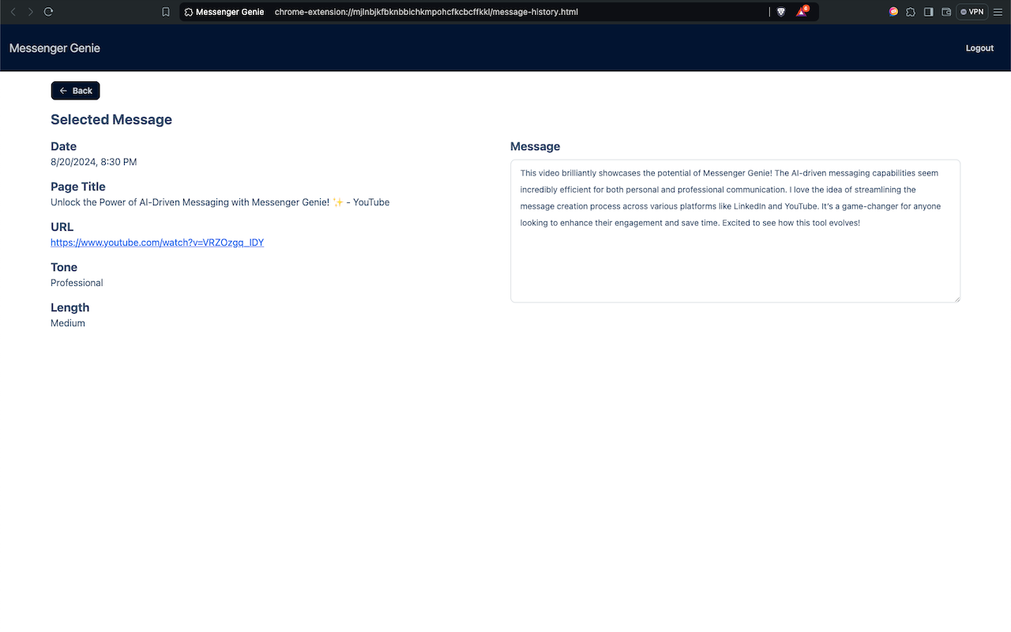Click the Selected Message heading
This screenshot has height=632, width=1011.
point(111,119)
